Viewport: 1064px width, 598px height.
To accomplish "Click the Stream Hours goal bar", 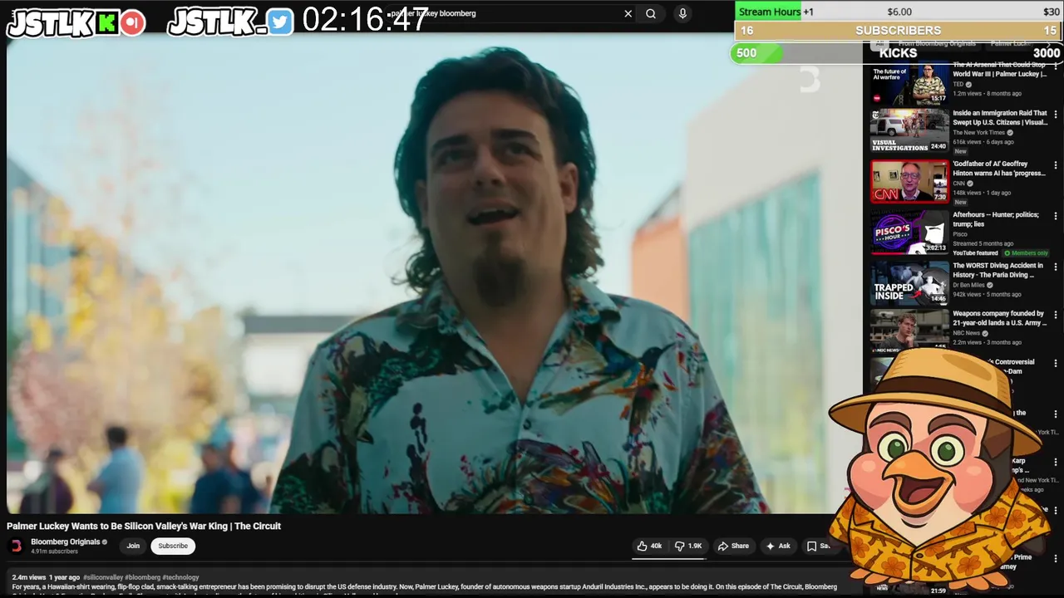I will [899, 12].
